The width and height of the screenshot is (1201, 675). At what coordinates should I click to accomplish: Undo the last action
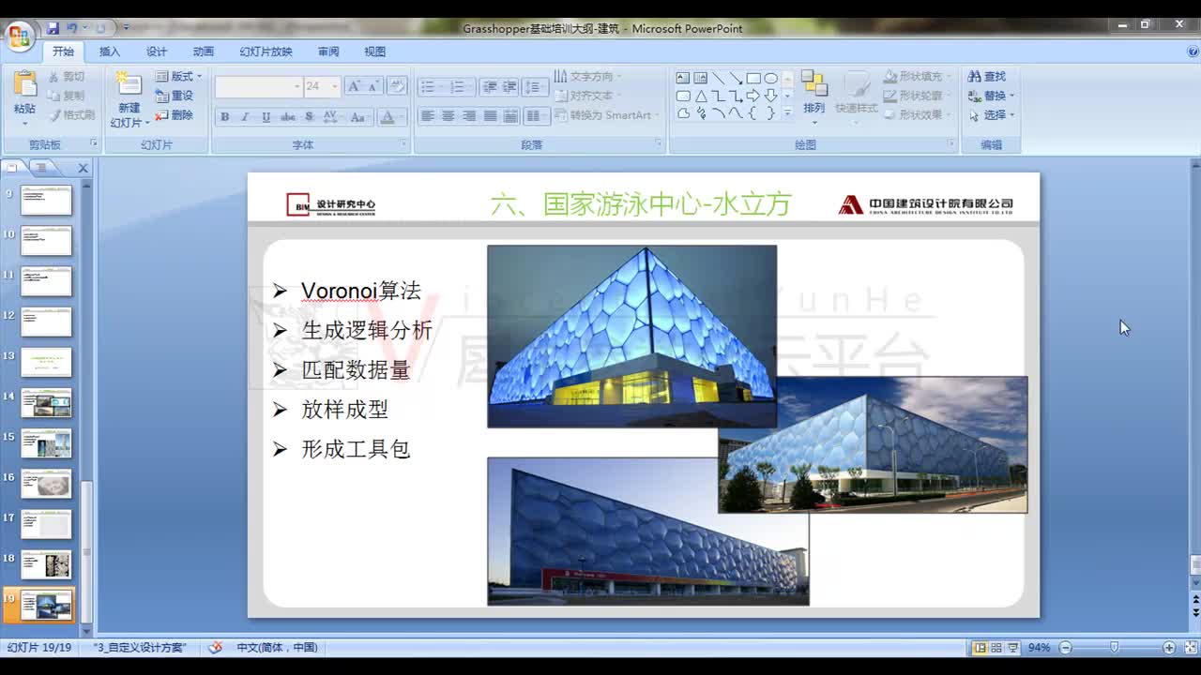click(x=72, y=28)
